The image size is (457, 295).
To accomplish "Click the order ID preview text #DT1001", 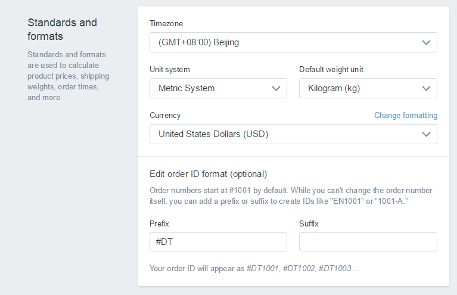I will pos(262,269).
